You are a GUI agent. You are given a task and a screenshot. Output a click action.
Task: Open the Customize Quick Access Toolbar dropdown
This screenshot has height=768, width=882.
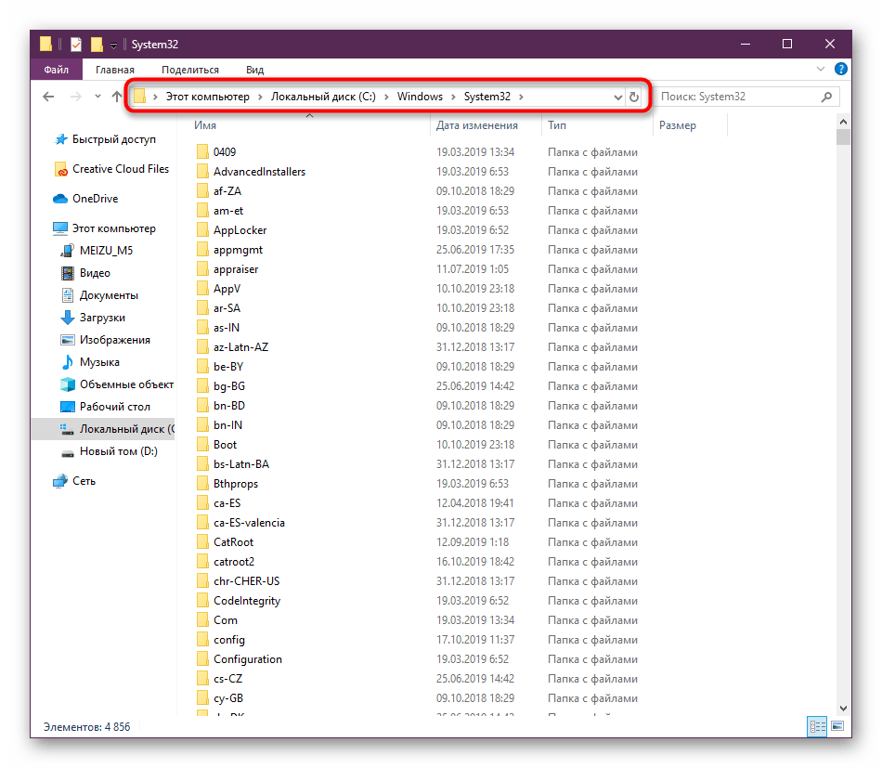click(x=113, y=45)
